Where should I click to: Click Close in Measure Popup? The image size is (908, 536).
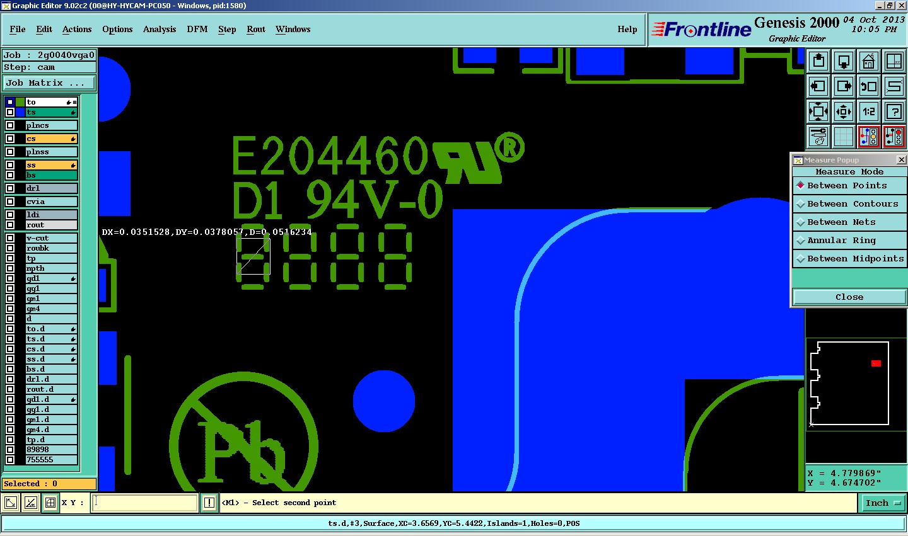pyautogui.click(x=849, y=297)
